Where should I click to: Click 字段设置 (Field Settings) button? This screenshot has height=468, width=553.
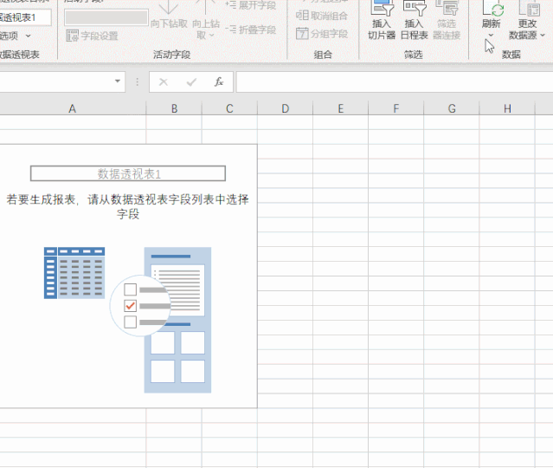click(x=92, y=36)
